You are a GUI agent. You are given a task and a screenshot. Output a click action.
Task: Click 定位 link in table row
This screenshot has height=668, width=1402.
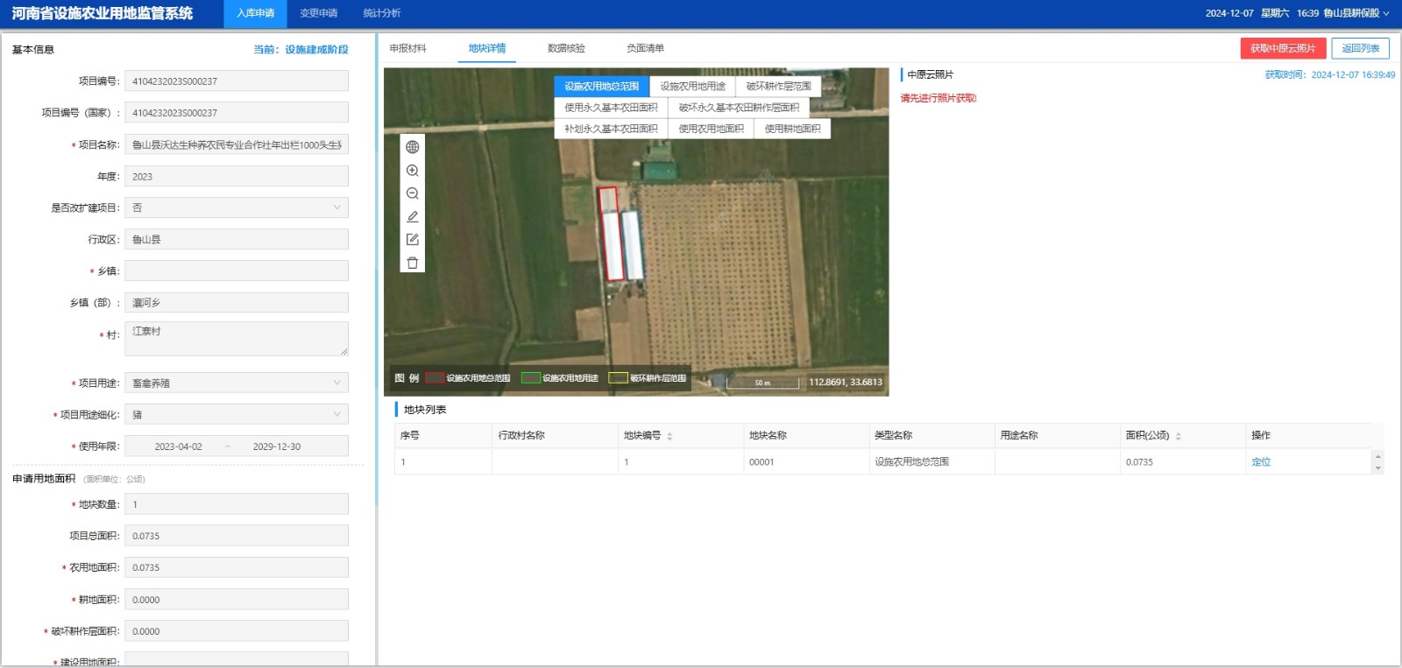tap(1261, 461)
